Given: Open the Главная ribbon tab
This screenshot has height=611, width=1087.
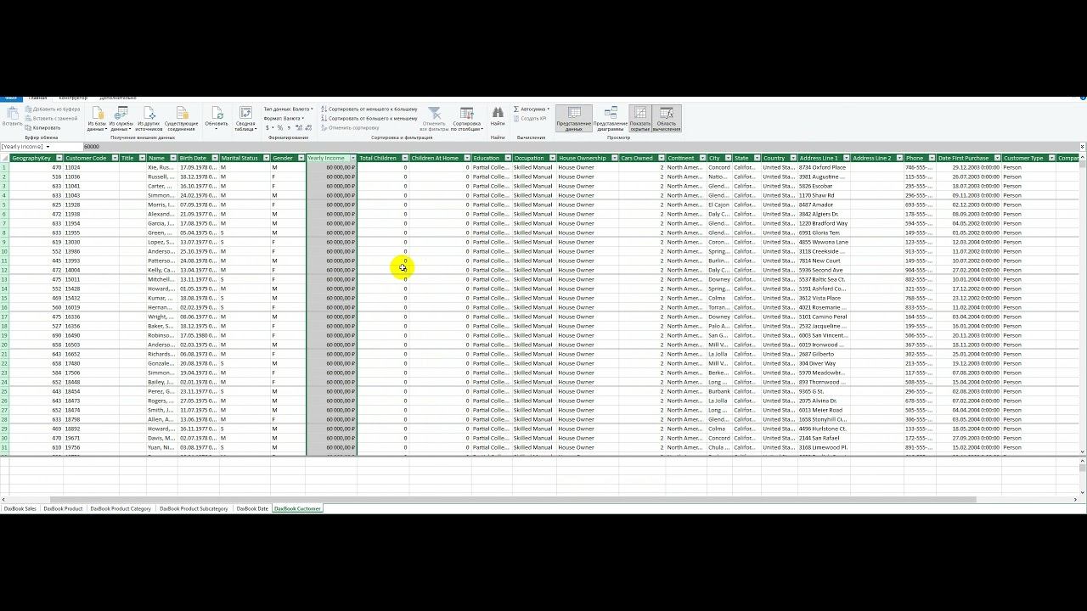Looking at the screenshot, I should point(37,98).
